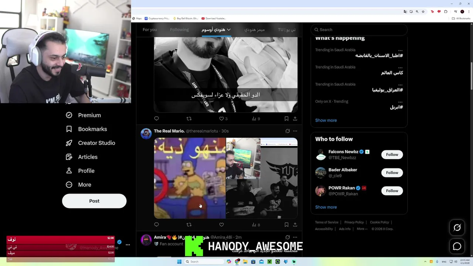The image size is (473, 266).
Task: Bookmark the post captioned الدو الحقيقي
Action: coord(286,119)
